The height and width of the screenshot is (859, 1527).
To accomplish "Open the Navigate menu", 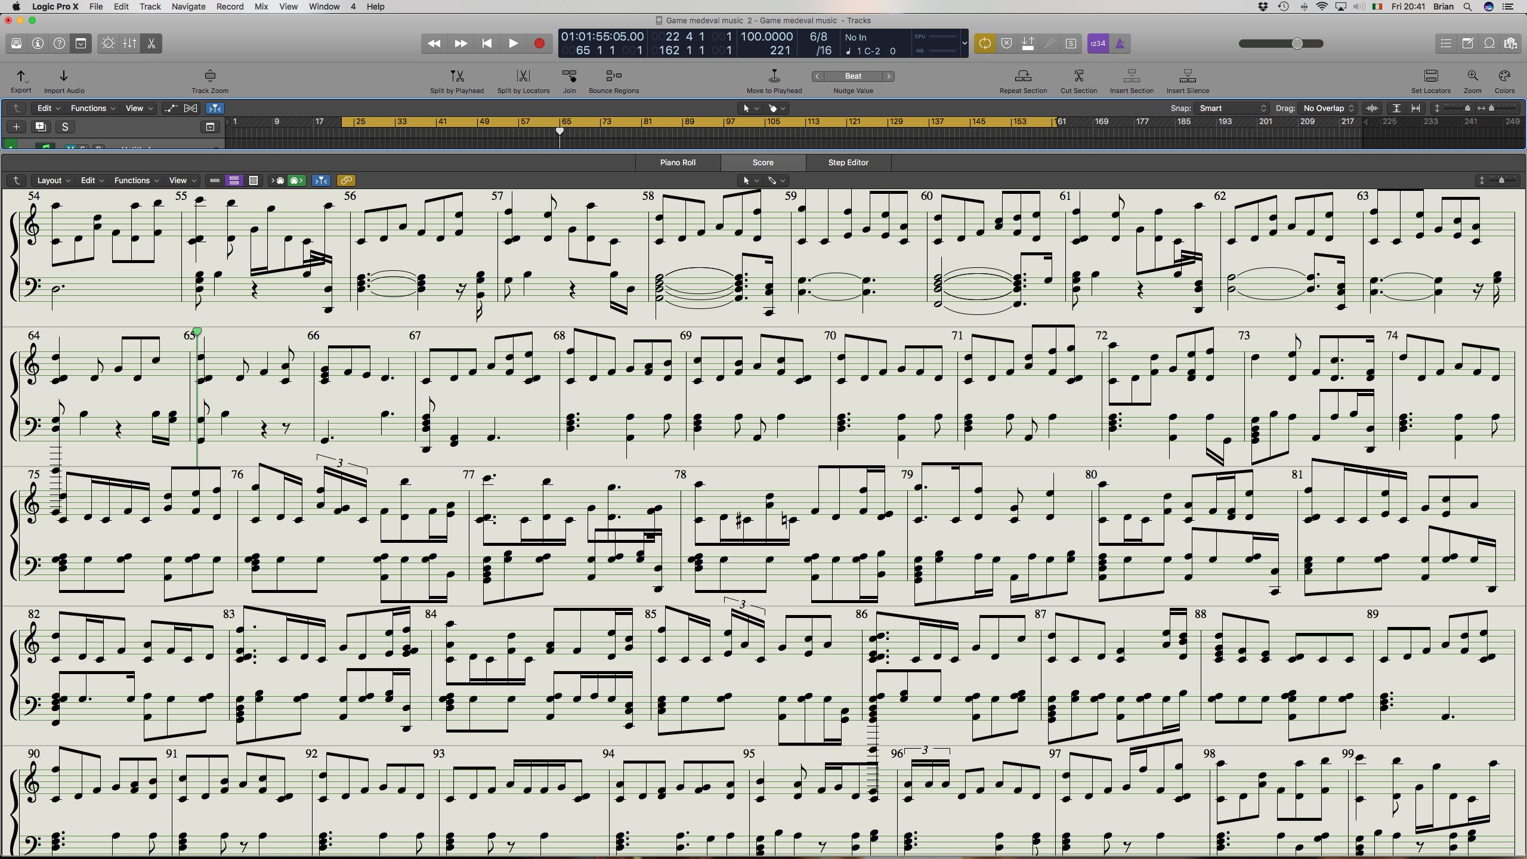I will 188,7.
